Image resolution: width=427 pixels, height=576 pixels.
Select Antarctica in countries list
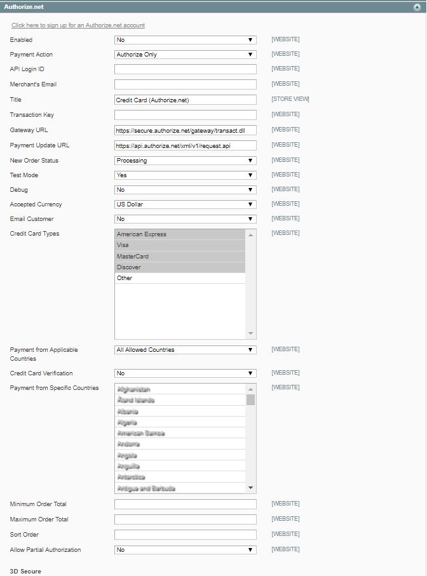(180, 477)
